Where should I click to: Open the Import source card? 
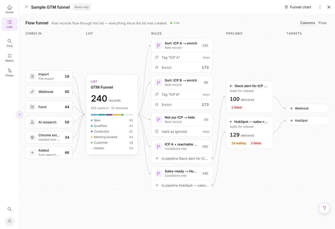click(x=49, y=76)
